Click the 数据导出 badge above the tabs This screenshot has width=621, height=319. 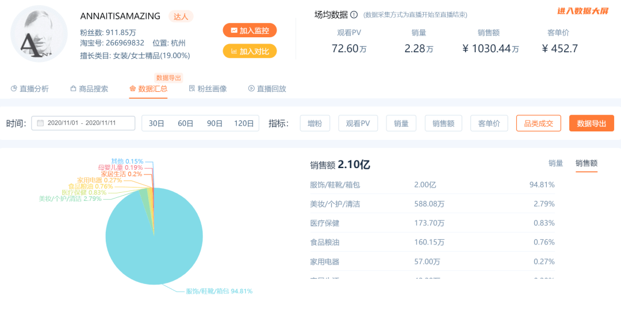point(169,77)
